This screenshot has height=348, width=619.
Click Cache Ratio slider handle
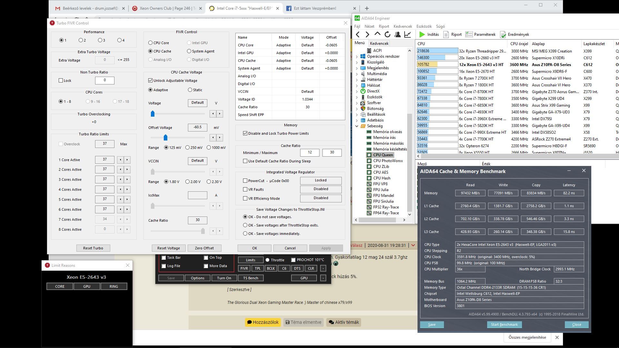pos(203,231)
